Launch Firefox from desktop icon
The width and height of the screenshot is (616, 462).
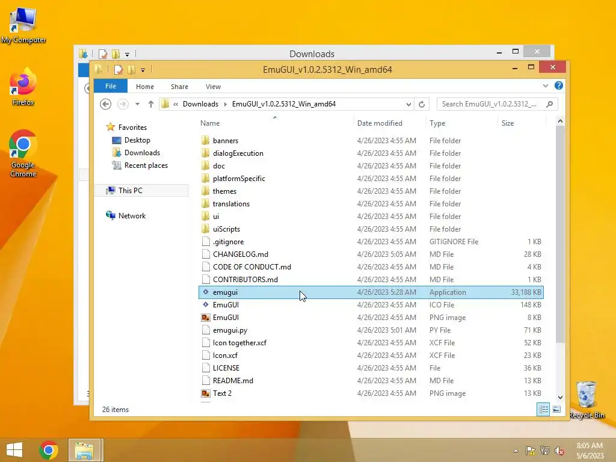[23, 87]
